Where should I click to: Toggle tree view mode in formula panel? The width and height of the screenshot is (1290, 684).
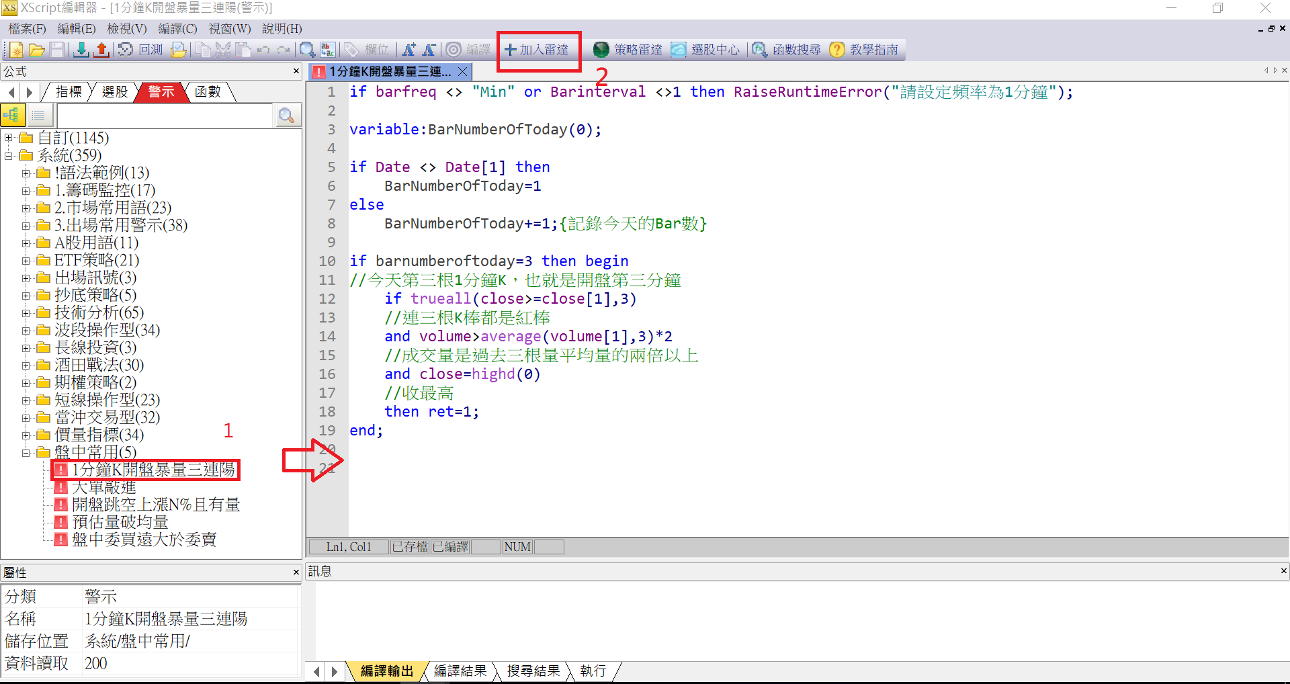click(x=12, y=116)
